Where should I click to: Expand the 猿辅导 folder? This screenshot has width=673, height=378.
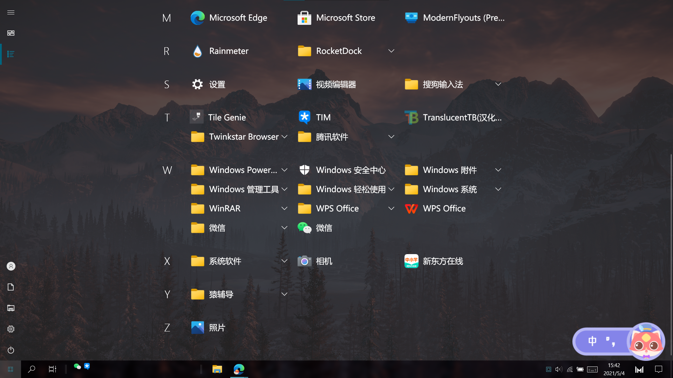tap(284, 294)
